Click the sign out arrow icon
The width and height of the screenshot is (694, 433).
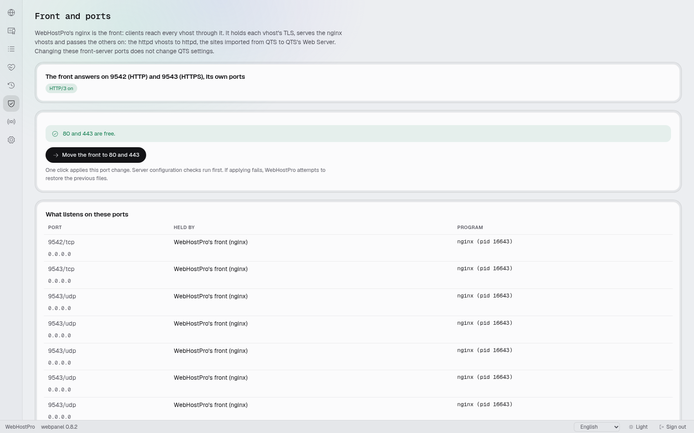tap(661, 427)
